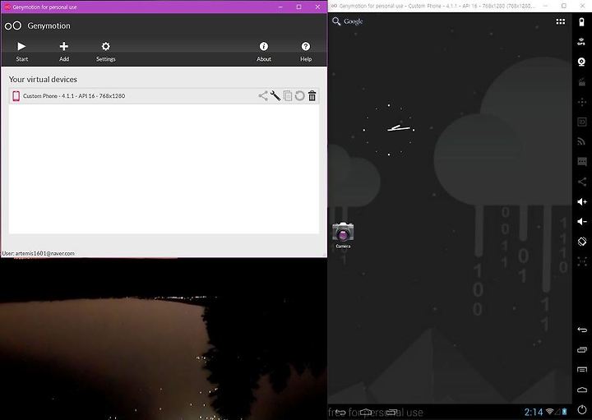Maximize the emulator window
Viewport: 592px width, 420px height.
pos(564,6)
